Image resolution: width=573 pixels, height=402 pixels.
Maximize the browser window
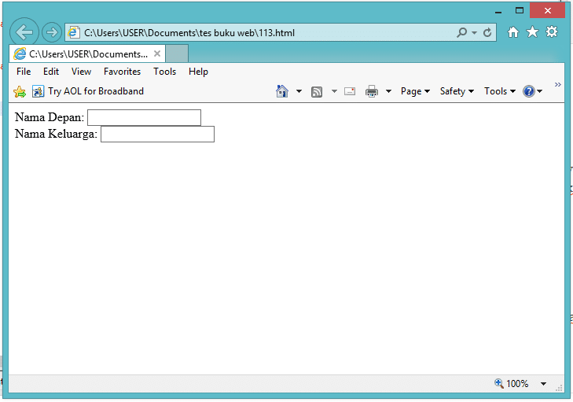[520, 10]
